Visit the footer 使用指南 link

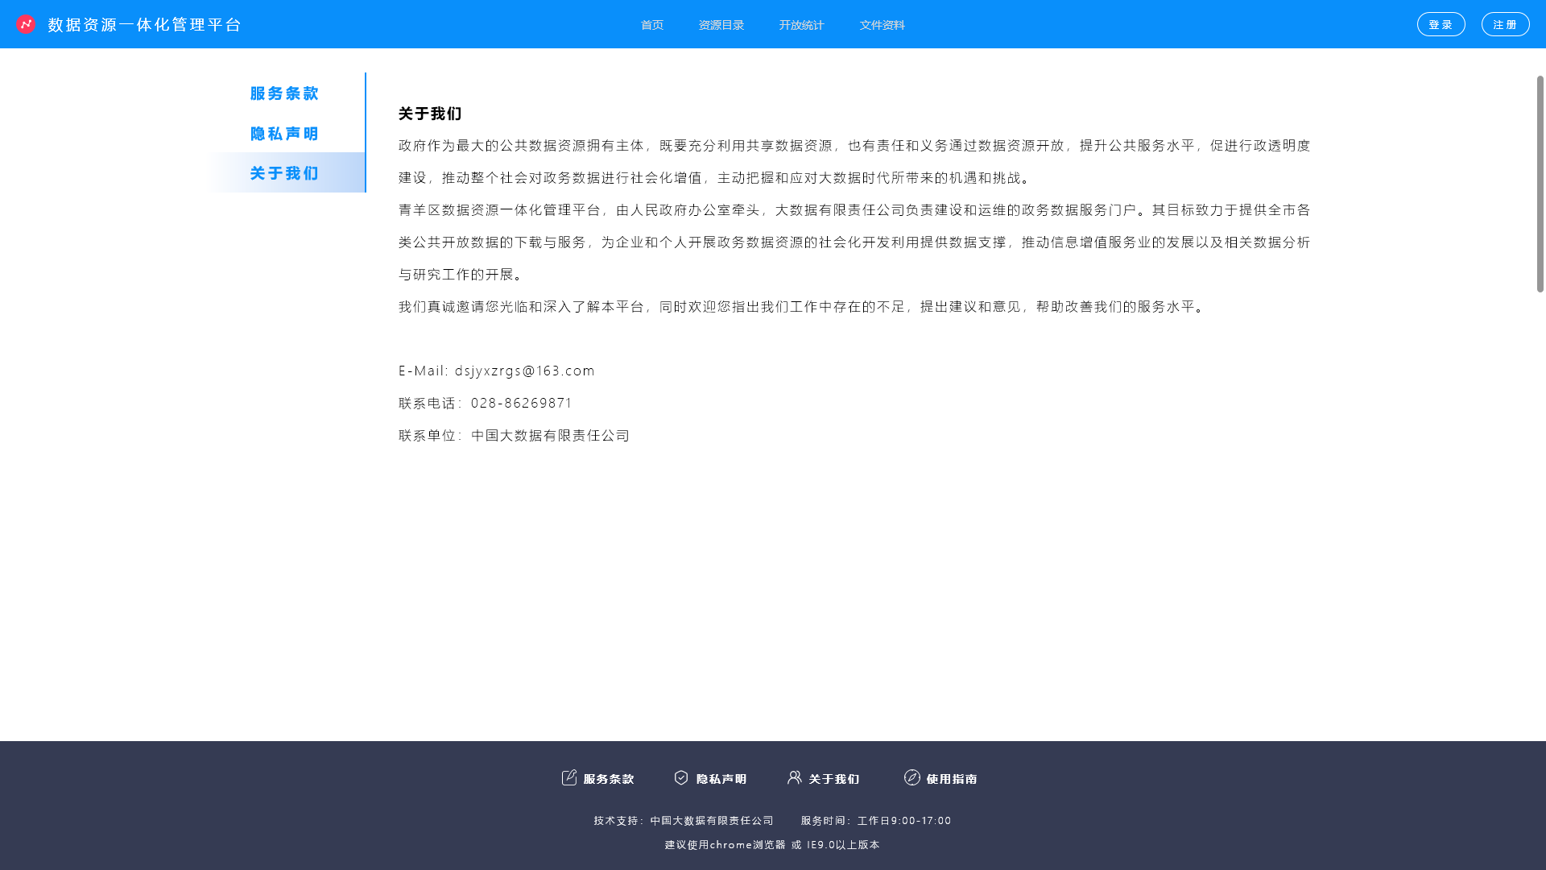coord(952,779)
